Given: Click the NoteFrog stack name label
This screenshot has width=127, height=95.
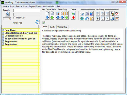Looking at the screenshot, I should tap(18, 23).
